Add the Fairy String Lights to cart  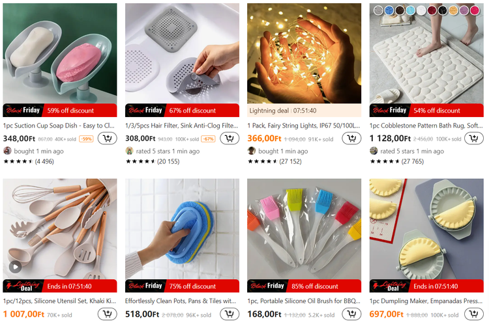click(352, 139)
